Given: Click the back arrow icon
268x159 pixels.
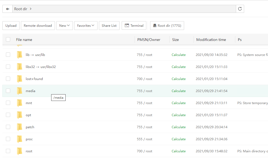Looking at the screenshot, I should pos(8,9).
